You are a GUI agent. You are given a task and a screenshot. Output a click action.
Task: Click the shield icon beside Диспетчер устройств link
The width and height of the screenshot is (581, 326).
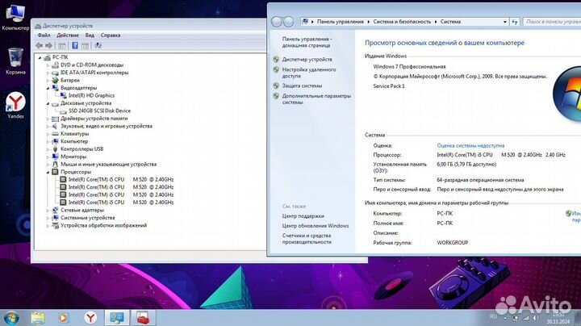point(276,59)
